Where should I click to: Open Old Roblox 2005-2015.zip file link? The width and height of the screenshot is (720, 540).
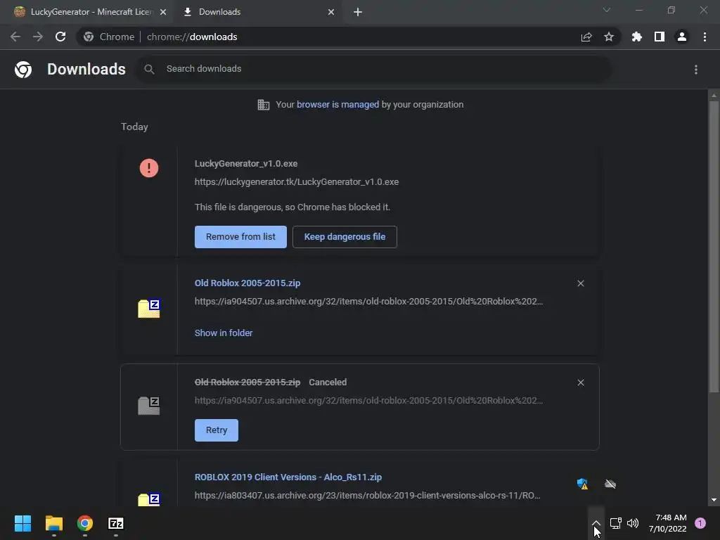[247, 283]
